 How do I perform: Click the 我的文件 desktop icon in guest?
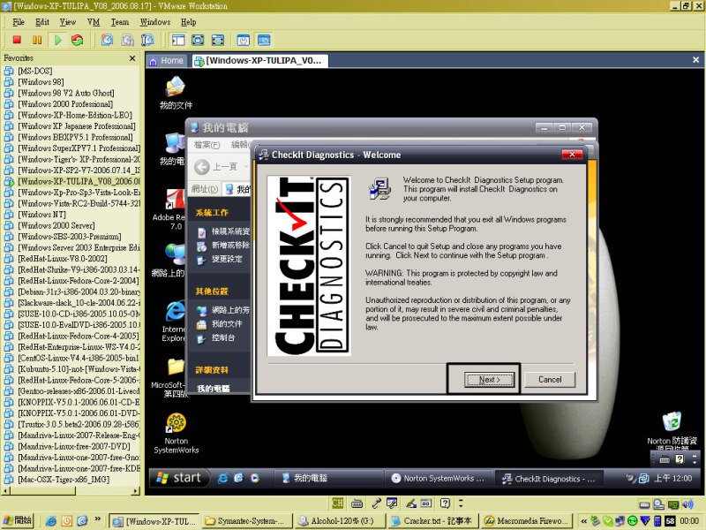[176, 93]
